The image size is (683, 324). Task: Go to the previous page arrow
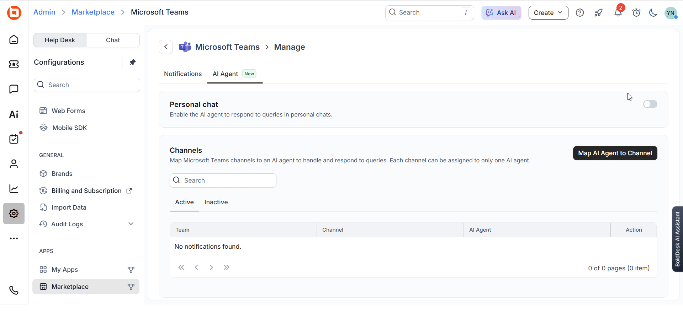click(196, 268)
